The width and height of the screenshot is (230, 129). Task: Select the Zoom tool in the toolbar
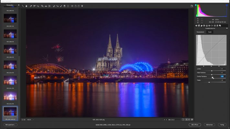pyautogui.click(x=23, y=6)
